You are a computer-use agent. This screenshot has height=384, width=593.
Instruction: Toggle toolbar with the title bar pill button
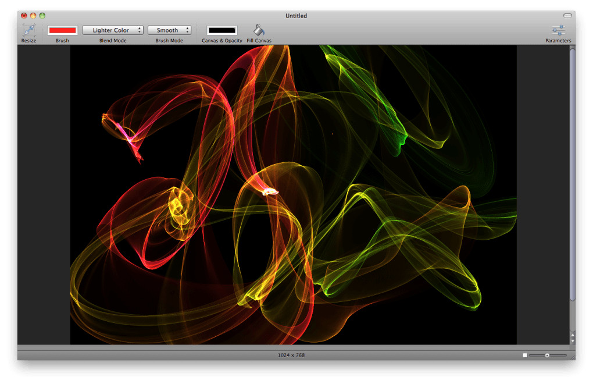click(x=567, y=16)
